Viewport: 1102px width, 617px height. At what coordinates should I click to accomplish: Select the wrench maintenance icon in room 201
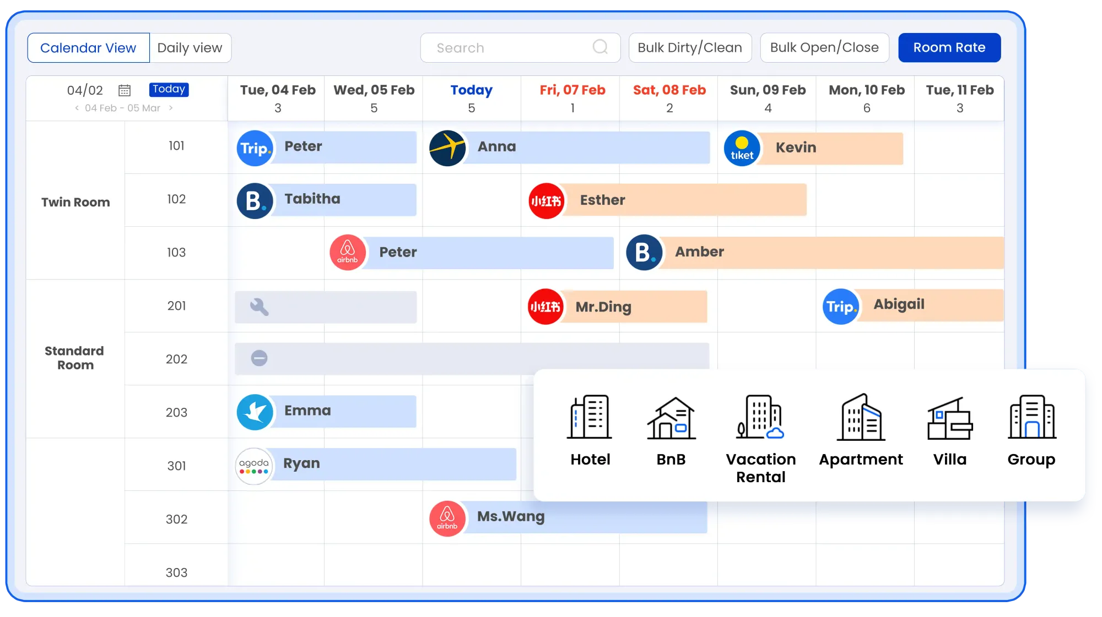(258, 307)
